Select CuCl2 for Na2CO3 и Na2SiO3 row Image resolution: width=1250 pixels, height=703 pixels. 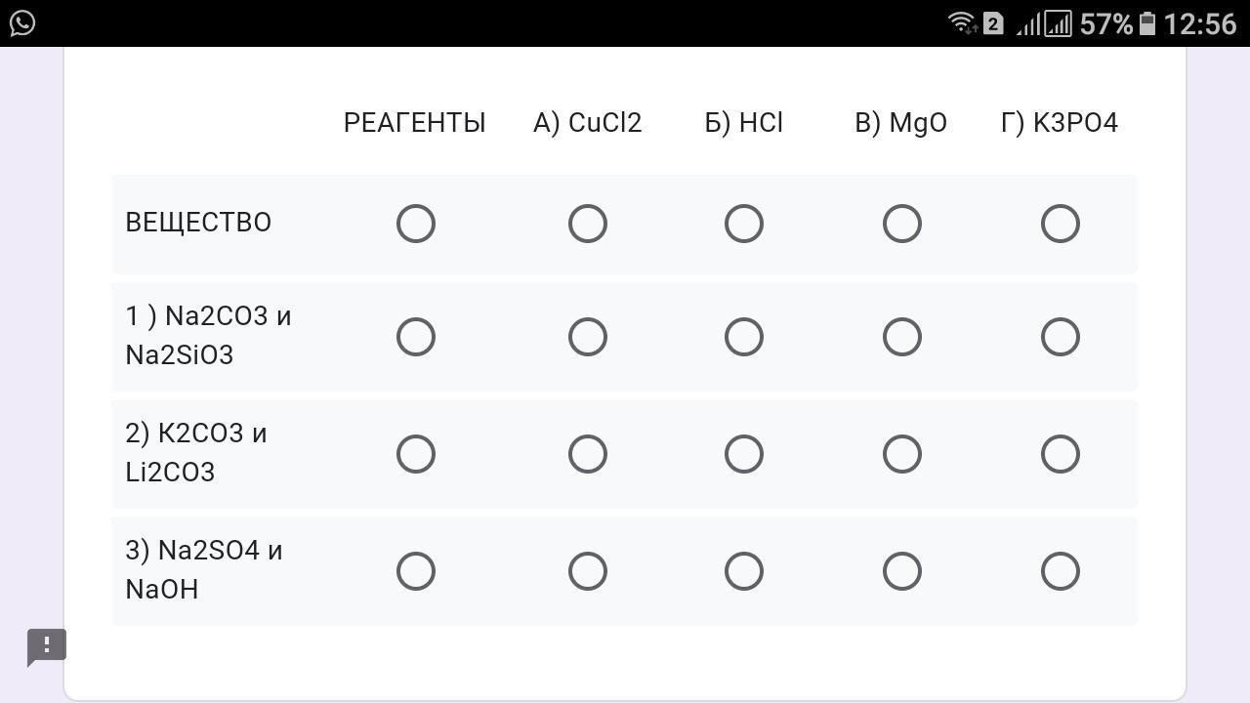(588, 337)
